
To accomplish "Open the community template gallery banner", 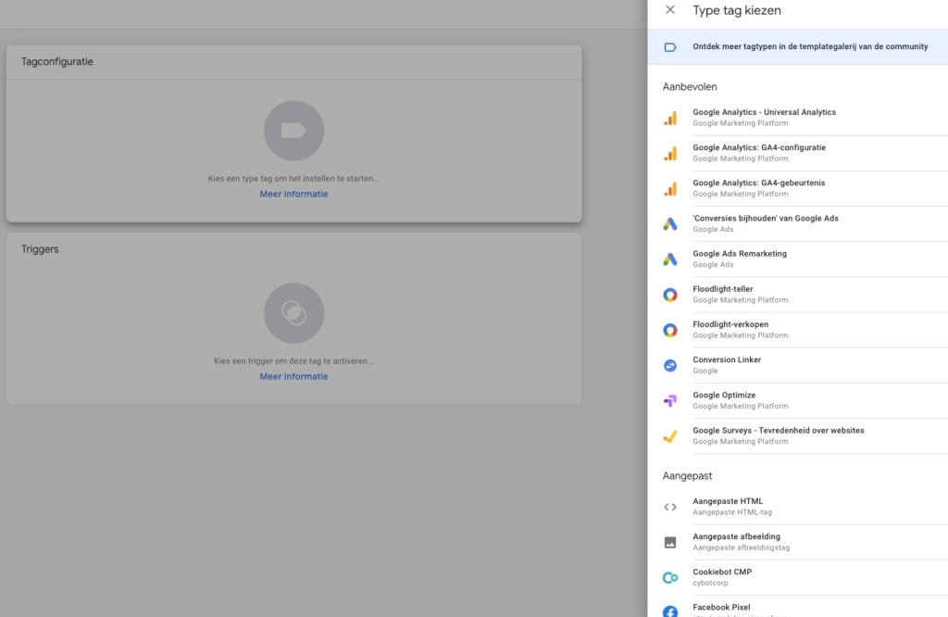I will [797, 46].
